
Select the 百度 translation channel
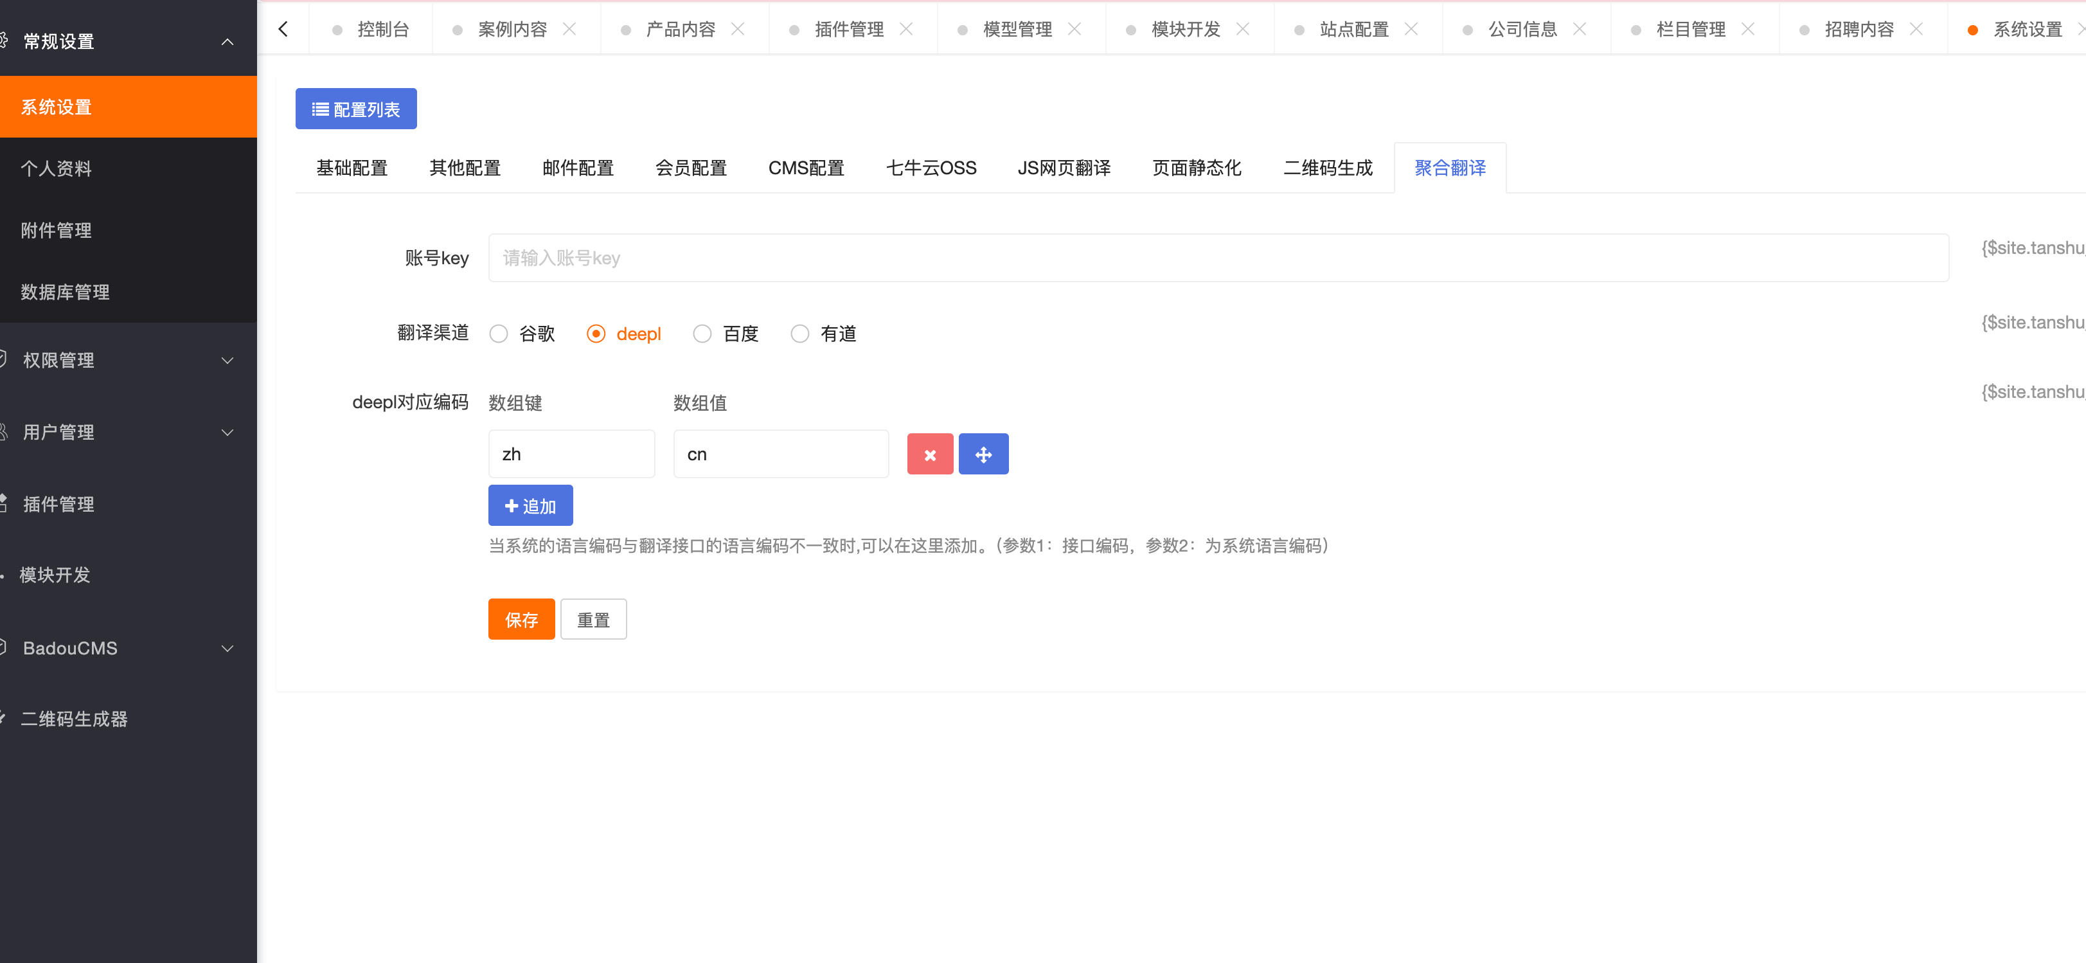coord(702,333)
